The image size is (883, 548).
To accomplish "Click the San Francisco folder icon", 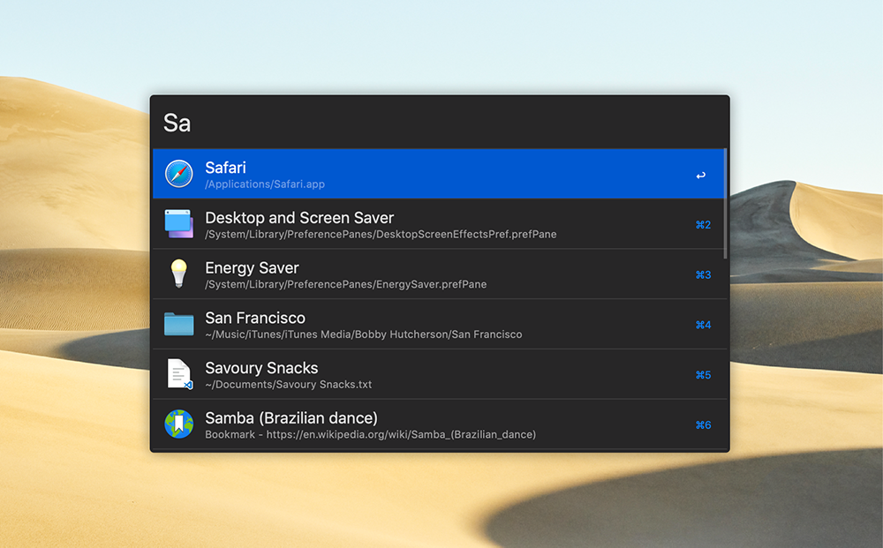I will point(179,324).
